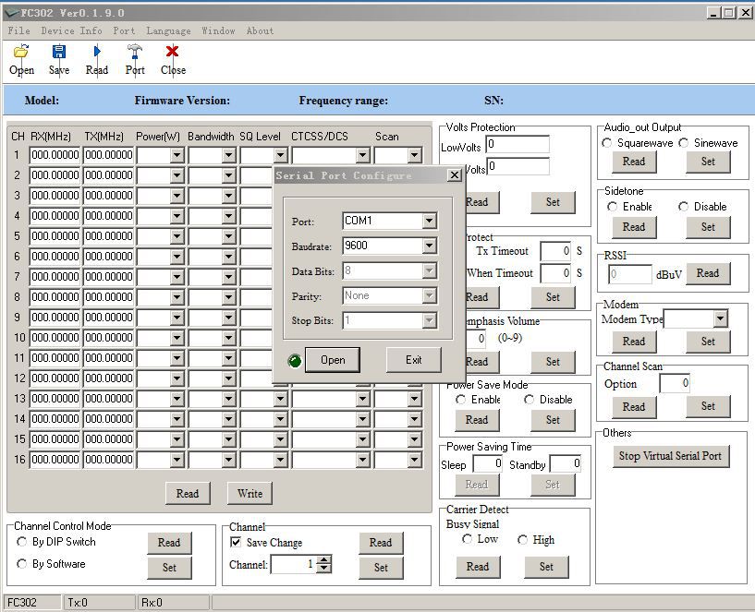
Task: Click the Open folder toolbar icon
Action: pyautogui.click(x=21, y=51)
